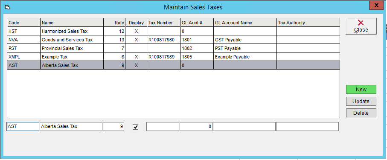Click Alberta Sales Tax in the grid row
This screenshot has height=160, width=387.
click(72, 65)
